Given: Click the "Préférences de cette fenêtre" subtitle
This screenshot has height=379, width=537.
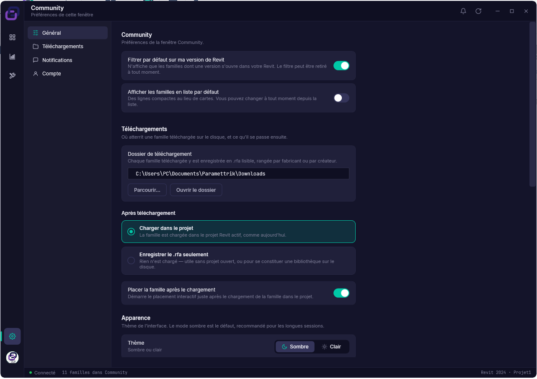Looking at the screenshot, I should (x=62, y=15).
